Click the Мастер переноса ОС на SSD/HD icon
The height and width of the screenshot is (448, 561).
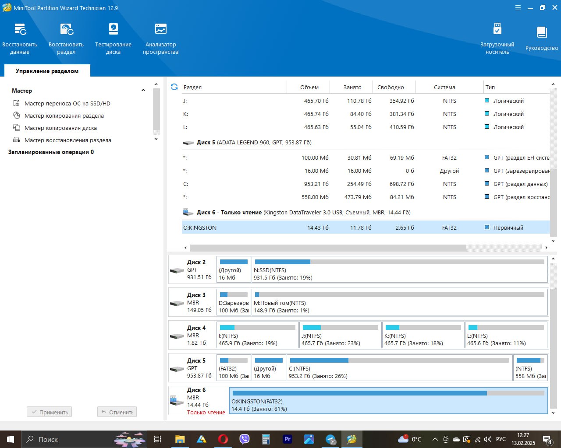[17, 103]
